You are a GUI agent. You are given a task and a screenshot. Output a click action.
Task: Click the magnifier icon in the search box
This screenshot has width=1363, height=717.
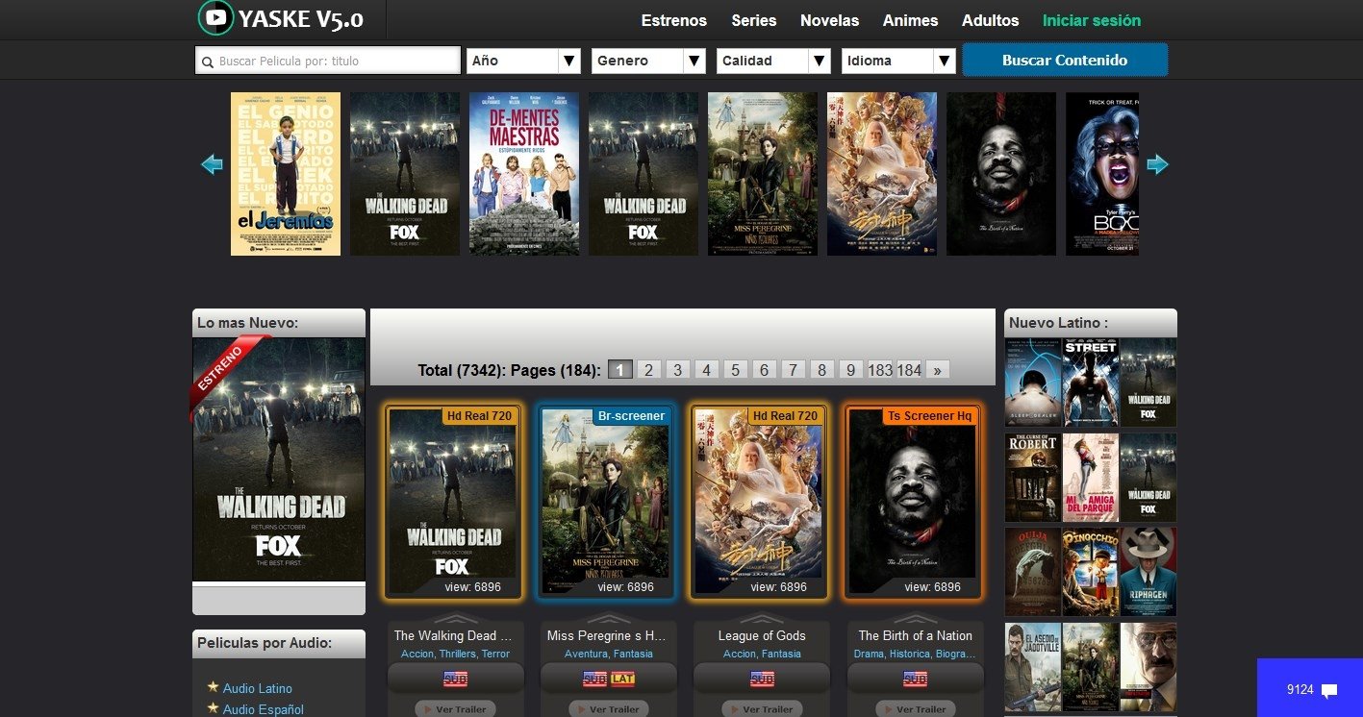coord(208,62)
